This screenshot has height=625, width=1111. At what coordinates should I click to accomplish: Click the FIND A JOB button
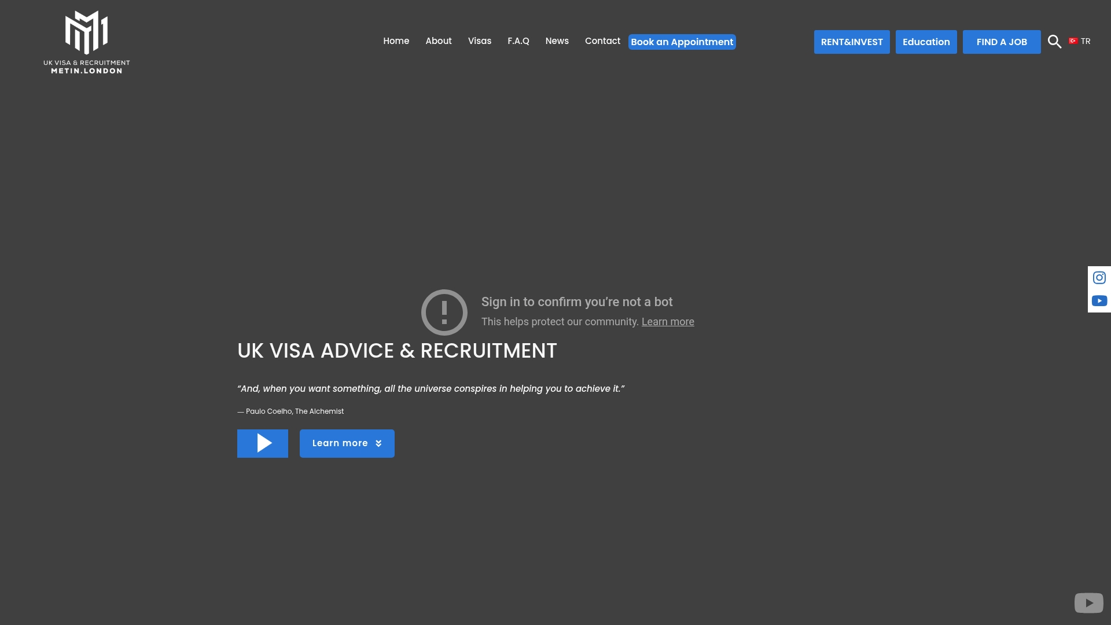(x=1002, y=42)
